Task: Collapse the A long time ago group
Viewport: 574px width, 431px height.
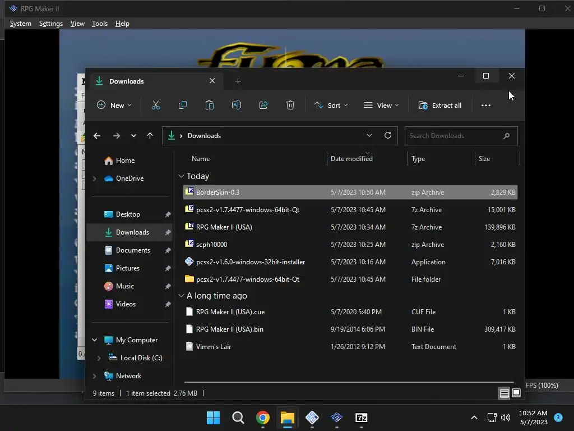Action: pyautogui.click(x=181, y=296)
